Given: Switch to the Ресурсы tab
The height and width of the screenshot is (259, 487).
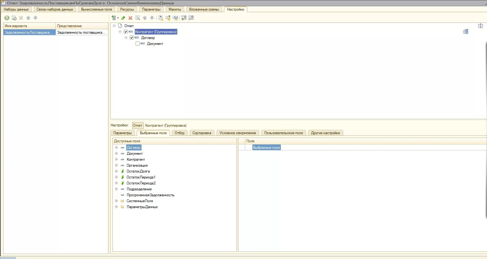Looking at the screenshot, I should coord(127,9).
